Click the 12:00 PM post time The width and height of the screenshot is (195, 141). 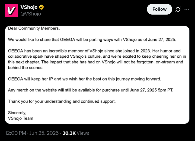16,133
